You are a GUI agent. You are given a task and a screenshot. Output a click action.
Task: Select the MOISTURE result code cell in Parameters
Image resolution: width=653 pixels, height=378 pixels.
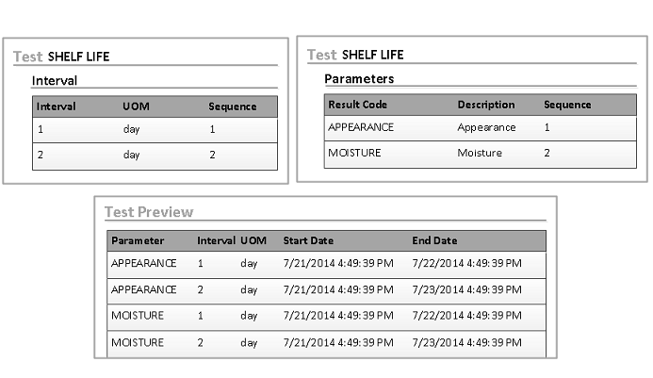[354, 153]
